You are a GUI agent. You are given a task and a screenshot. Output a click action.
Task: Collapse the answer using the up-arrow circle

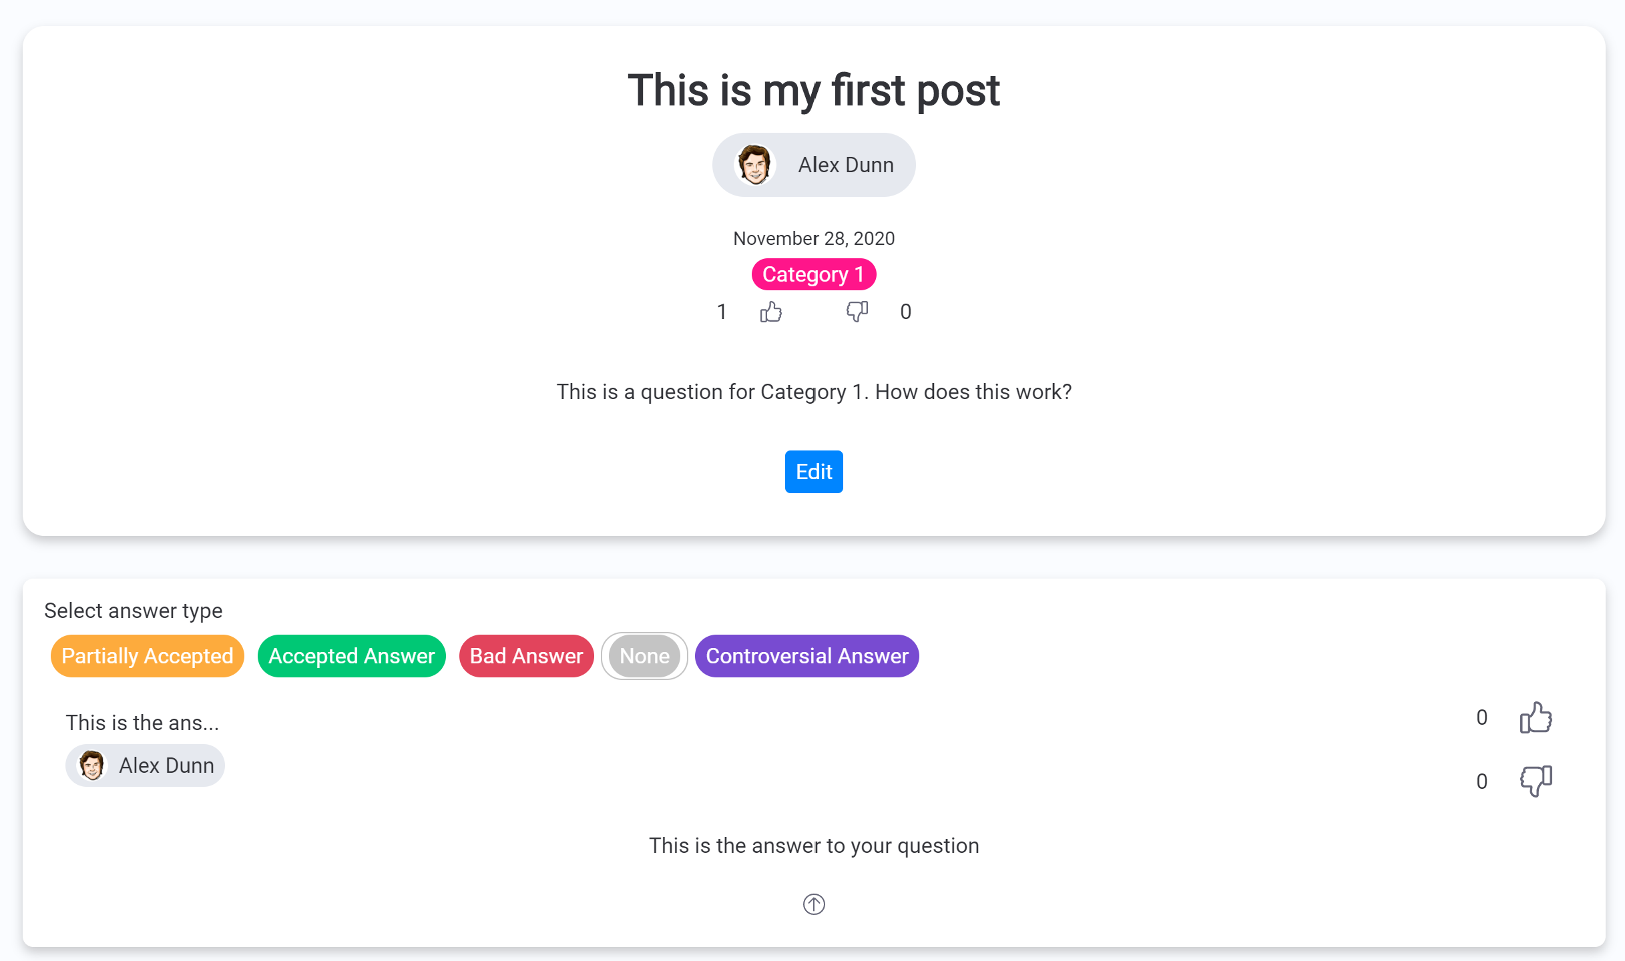[814, 904]
